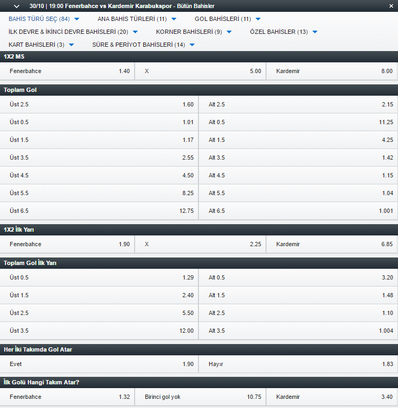The width and height of the screenshot is (398, 408).
Task: Select Kardemir 6.85 in 1X2 İlk Yarı
Action: click(x=332, y=244)
